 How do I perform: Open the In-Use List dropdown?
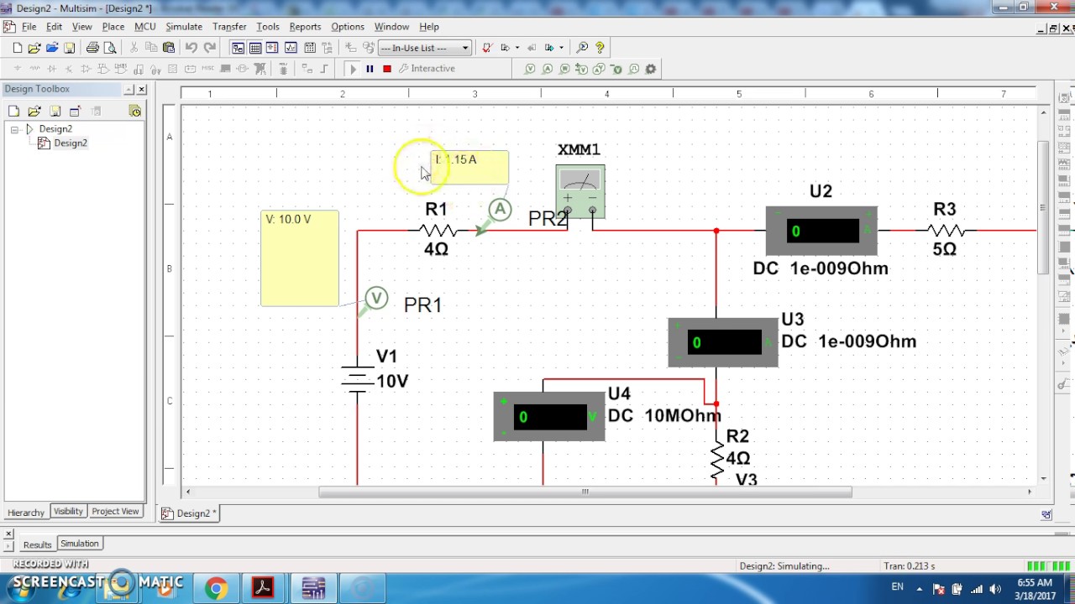coord(423,48)
